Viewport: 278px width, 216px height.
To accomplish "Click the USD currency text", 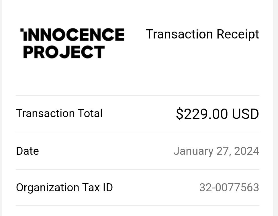I will point(246,114).
